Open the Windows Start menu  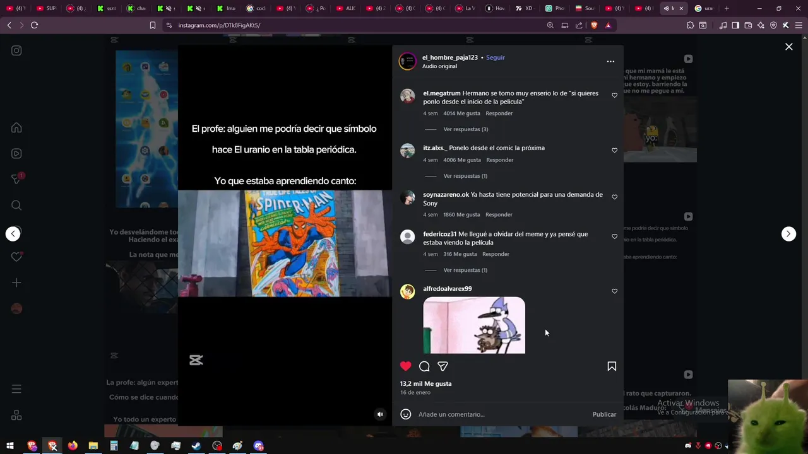[x=10, y=446]
